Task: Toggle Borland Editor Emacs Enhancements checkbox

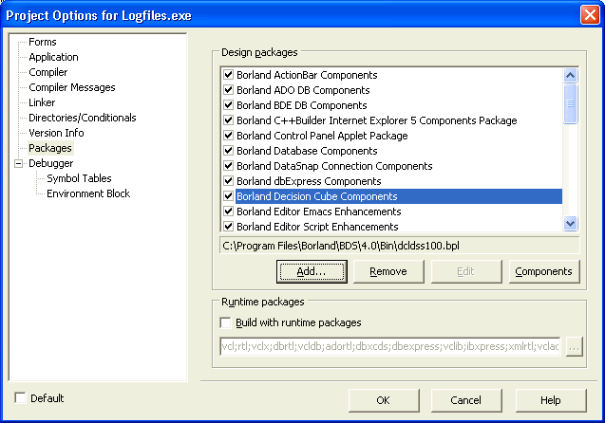Action: tap(228, 211)
